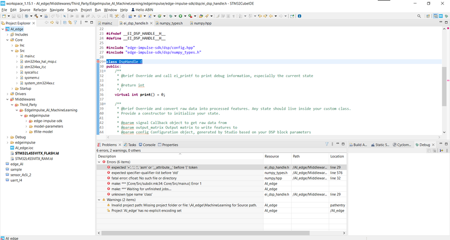450x240 pixels.
Task: Collapse the Warnings (2 items) group
Action: (x=99, y=200)
